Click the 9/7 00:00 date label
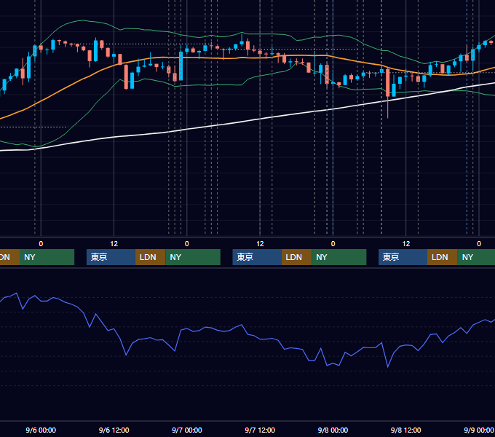 coord(187,430)
